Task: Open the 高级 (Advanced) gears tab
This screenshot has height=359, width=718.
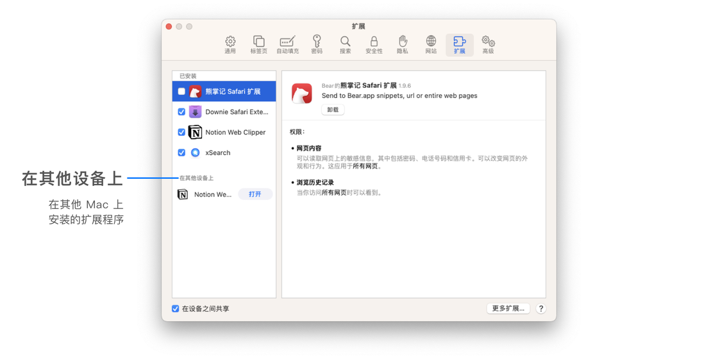Action: 488,45
